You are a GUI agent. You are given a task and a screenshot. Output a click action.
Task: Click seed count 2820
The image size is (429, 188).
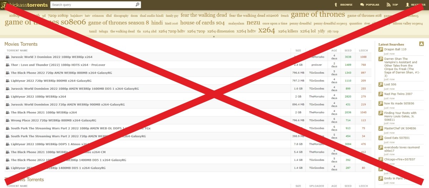348,97
